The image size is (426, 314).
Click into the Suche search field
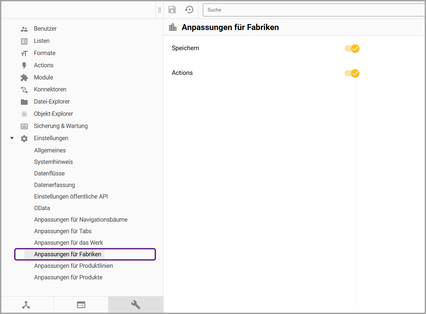(x=313, y=10)
